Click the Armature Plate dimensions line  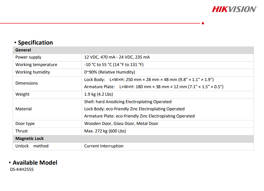tap(154, 87)
